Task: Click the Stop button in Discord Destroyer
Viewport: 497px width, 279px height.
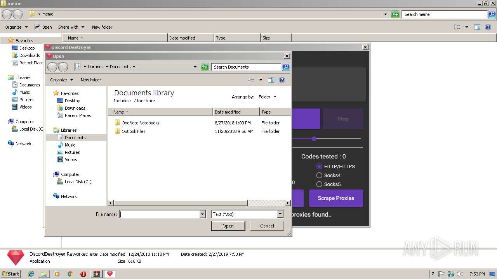Action: click(343, 119)
